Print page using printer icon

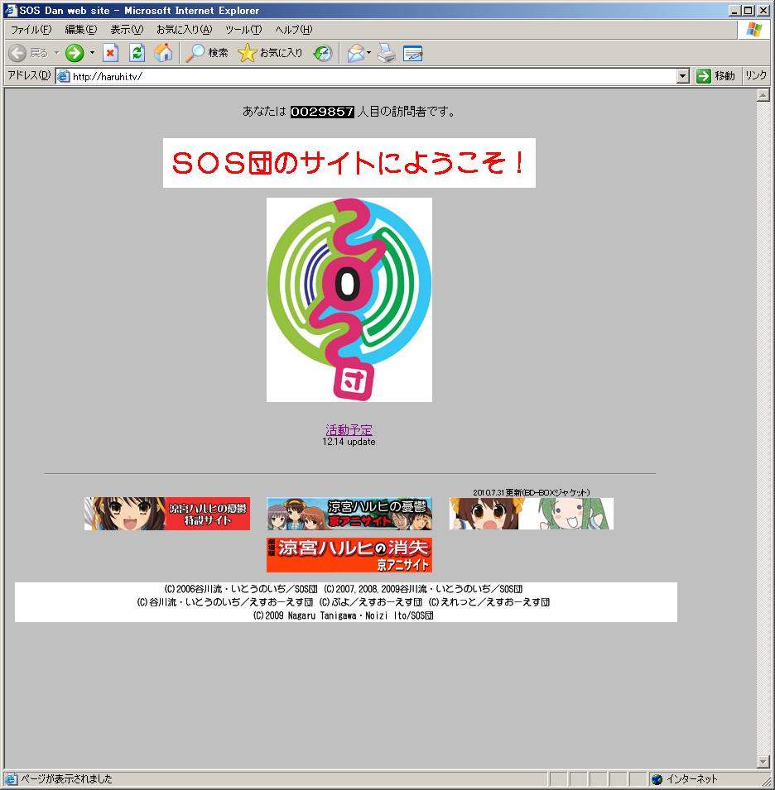pos(387,53)
